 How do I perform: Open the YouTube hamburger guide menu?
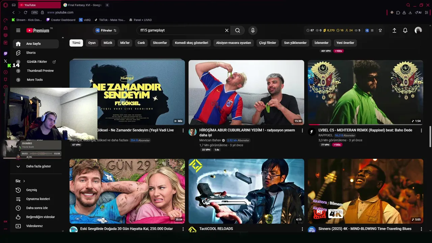pos(18,30)
